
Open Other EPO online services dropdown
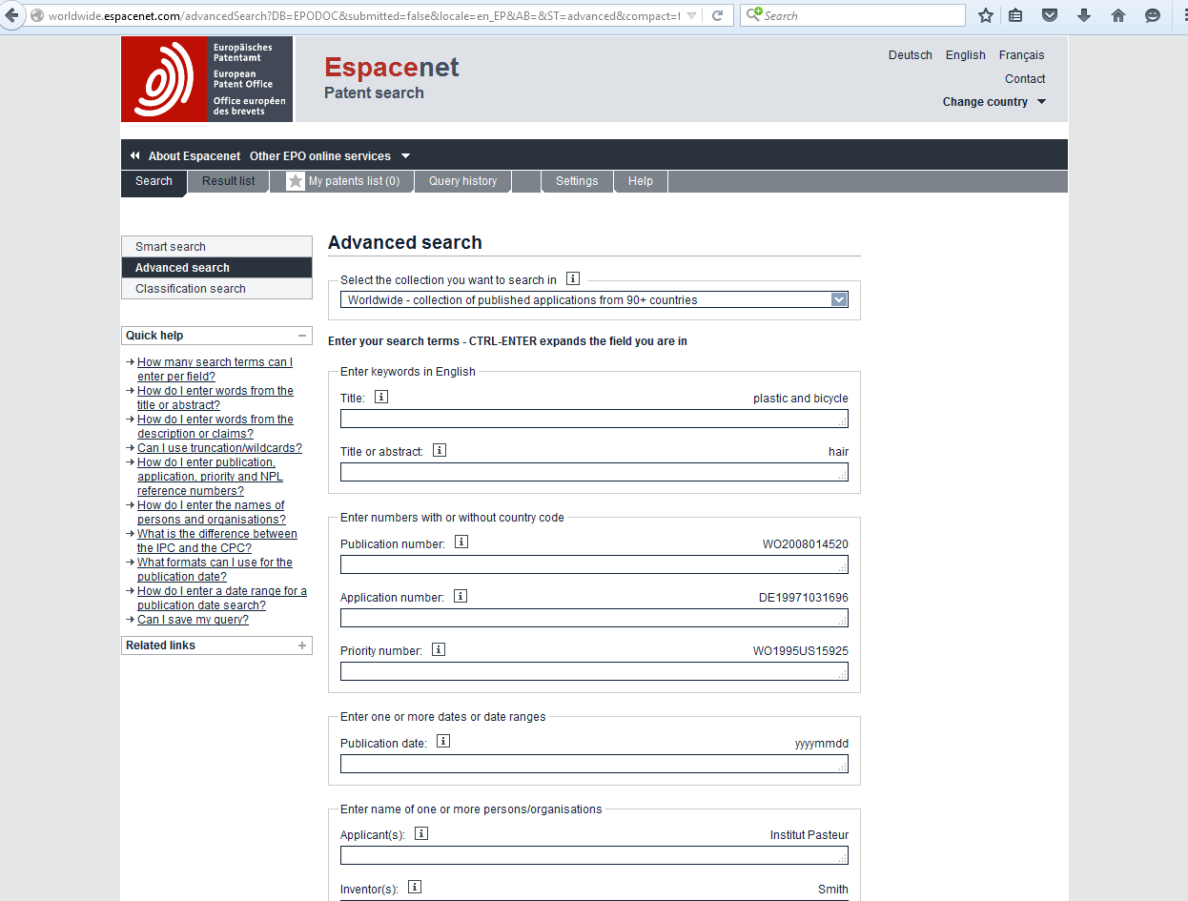click(329, 156)
